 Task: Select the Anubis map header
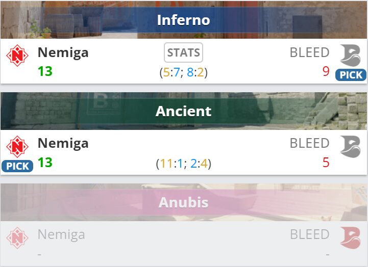[x=184, y=202]
